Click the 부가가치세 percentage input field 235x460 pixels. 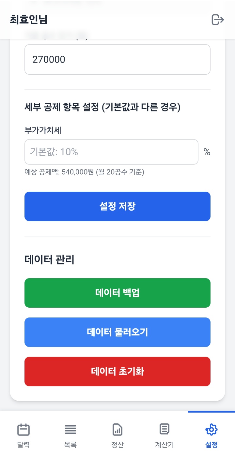[x=111, y=152]
